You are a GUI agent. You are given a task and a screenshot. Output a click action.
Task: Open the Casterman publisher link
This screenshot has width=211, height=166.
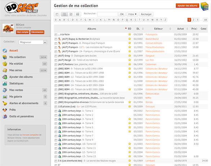pyautogui.click(x=151, y=64)
